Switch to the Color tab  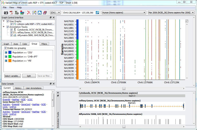click(x=25, y=44)
